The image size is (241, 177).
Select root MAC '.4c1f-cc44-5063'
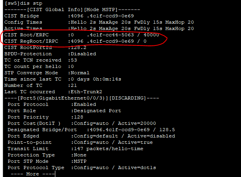pyautogui.click(x=110, y=35)
